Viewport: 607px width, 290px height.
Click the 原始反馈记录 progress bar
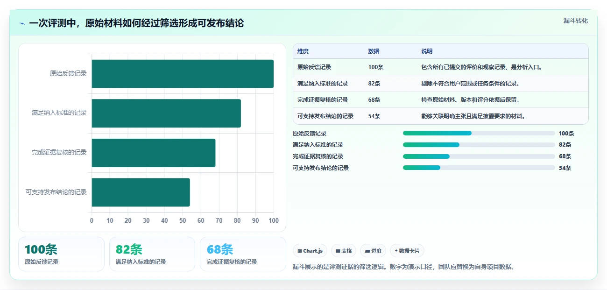(479, 133)
